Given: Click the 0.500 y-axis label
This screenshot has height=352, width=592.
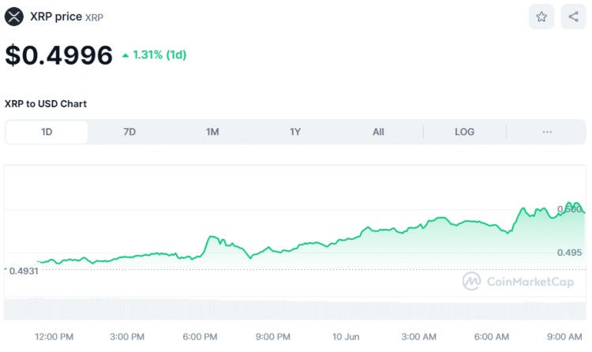Looking at the screenshot, I should coord(569,209).
